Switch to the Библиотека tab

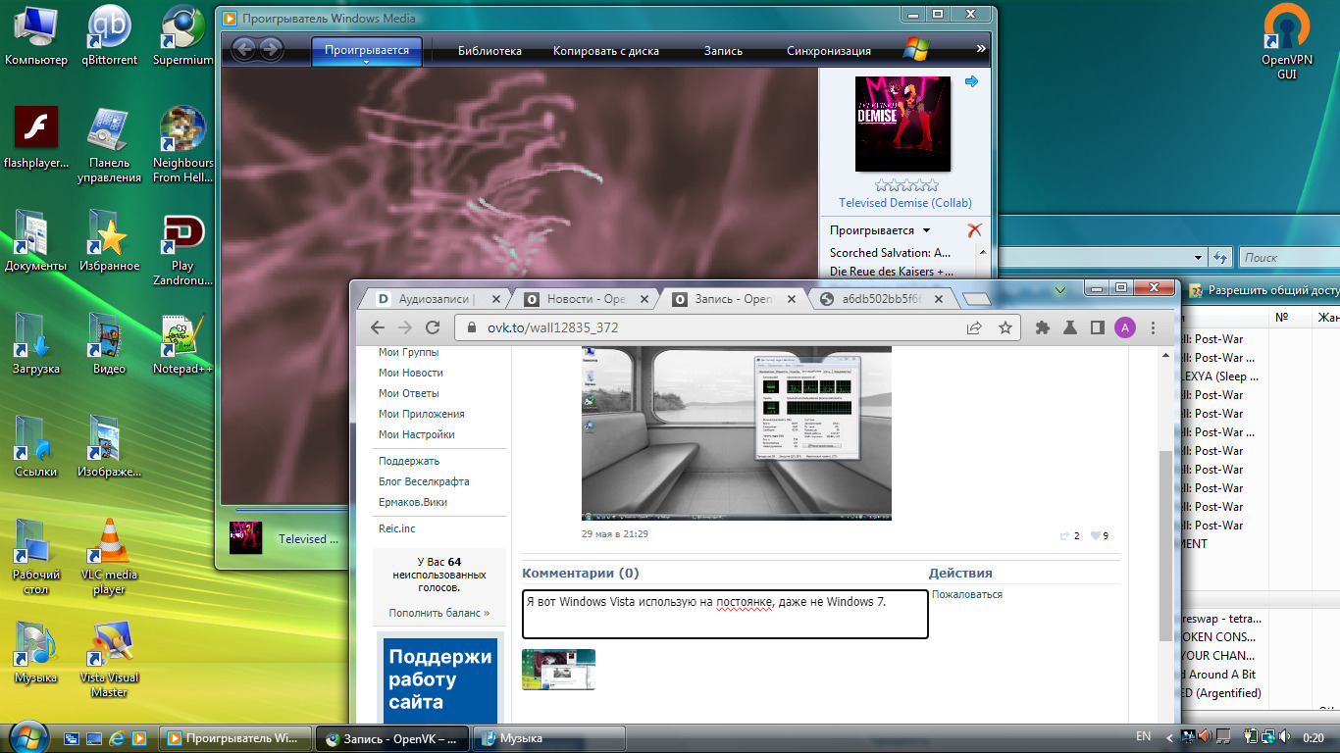coord(490,51)
